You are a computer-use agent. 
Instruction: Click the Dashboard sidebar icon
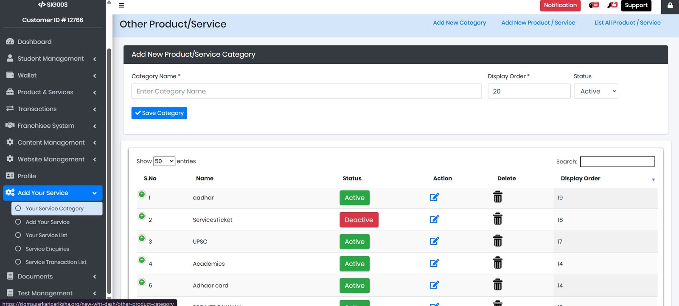point(10,42)
